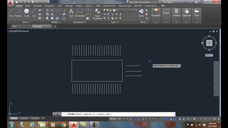Select the Rectangular Array tool
The width and height of the screenshot is (228, 128).
57,18
